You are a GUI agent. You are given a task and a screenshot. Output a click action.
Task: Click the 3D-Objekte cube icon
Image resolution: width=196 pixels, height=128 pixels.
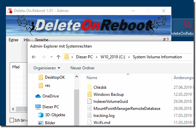[x=41, y=115]
